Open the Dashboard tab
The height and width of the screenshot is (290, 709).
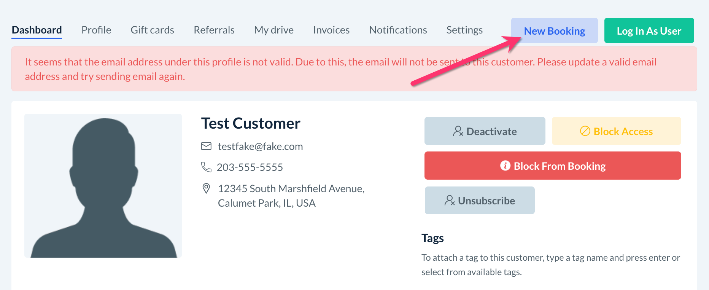[x=37, y=30]
